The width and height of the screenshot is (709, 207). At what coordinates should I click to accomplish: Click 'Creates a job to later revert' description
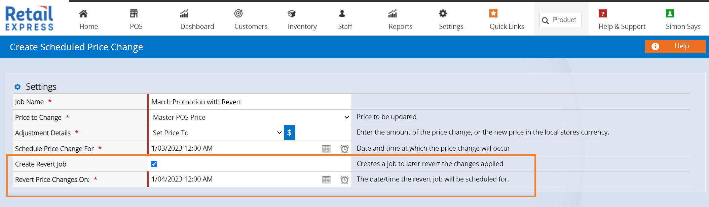click(x=430, y=164)
